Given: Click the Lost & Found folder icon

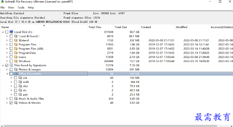Looking at the screenshot, I should [x=16, y=36].
